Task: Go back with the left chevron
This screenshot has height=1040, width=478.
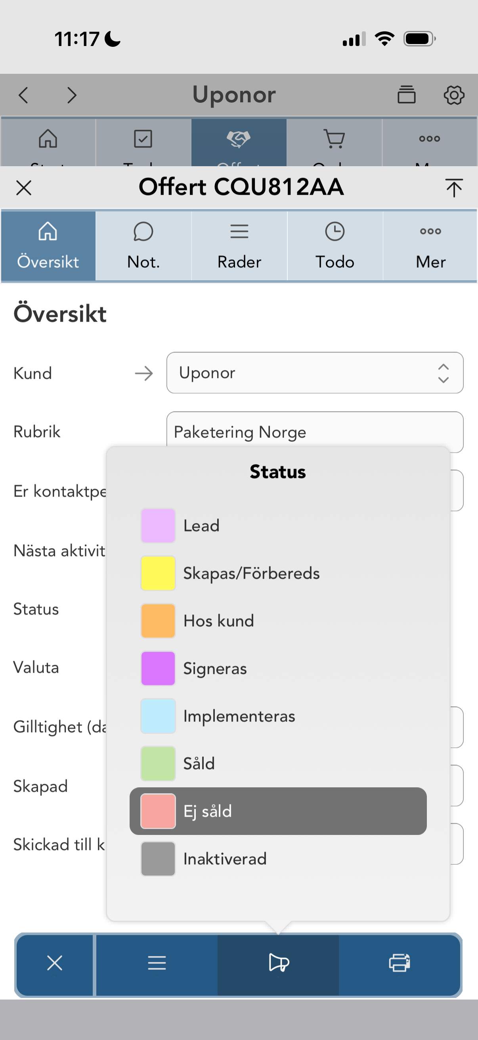Action: tap(24, 95)
